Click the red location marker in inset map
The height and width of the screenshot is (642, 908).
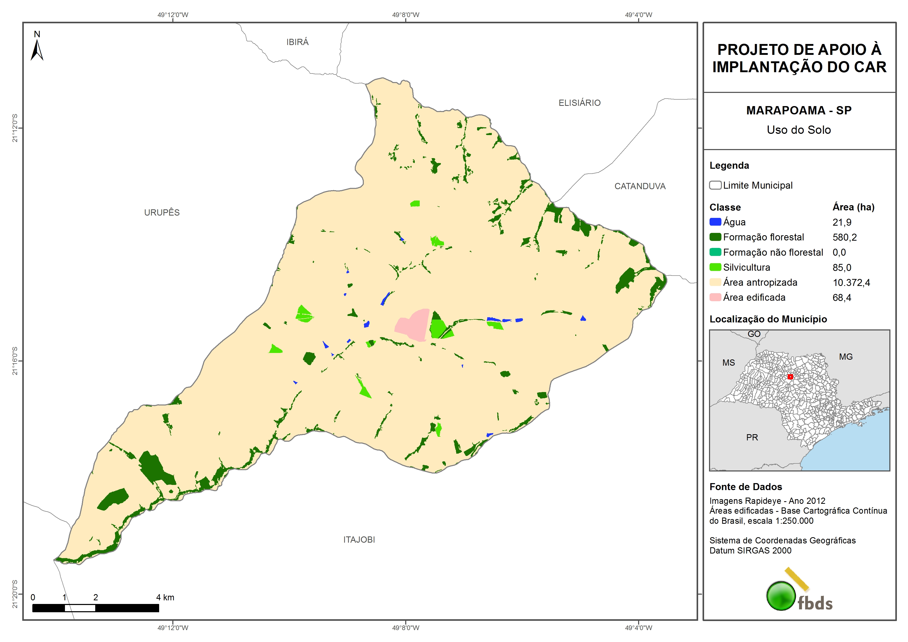790,377
